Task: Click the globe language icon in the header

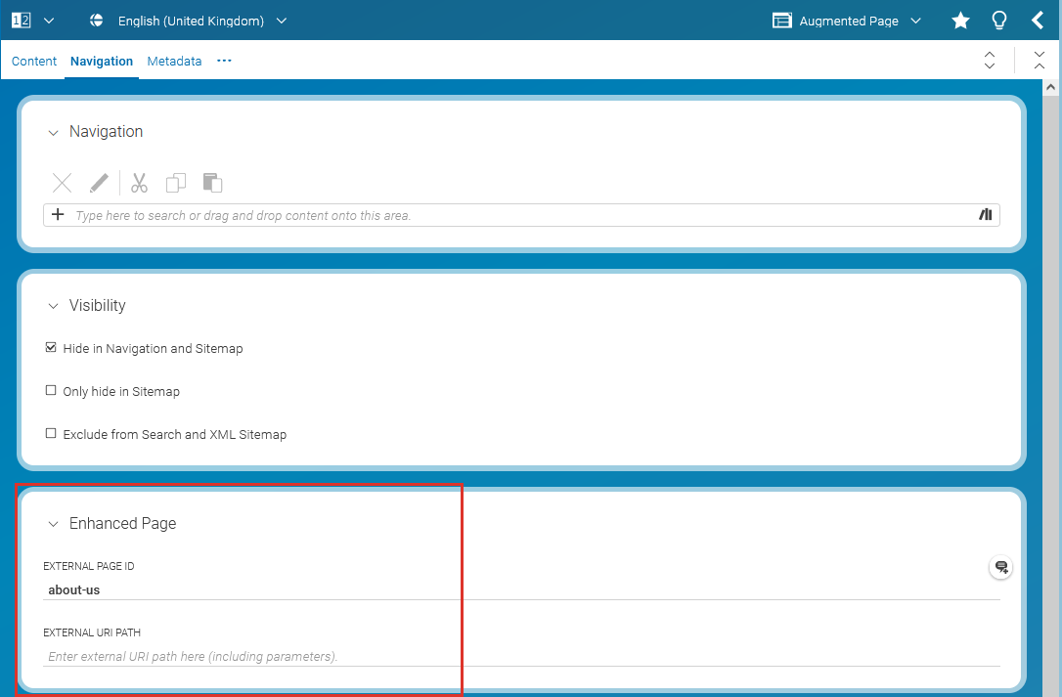Action: coord(96,20)
